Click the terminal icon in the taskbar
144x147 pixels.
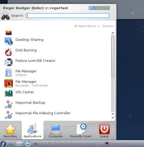107,144
